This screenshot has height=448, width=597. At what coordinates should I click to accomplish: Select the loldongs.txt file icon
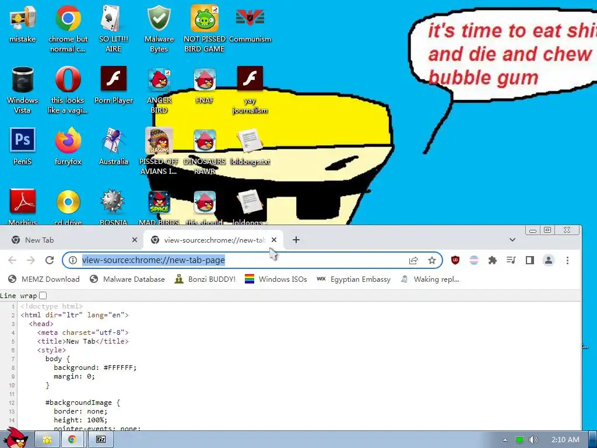pyautogui.click(x=250, y=146)
